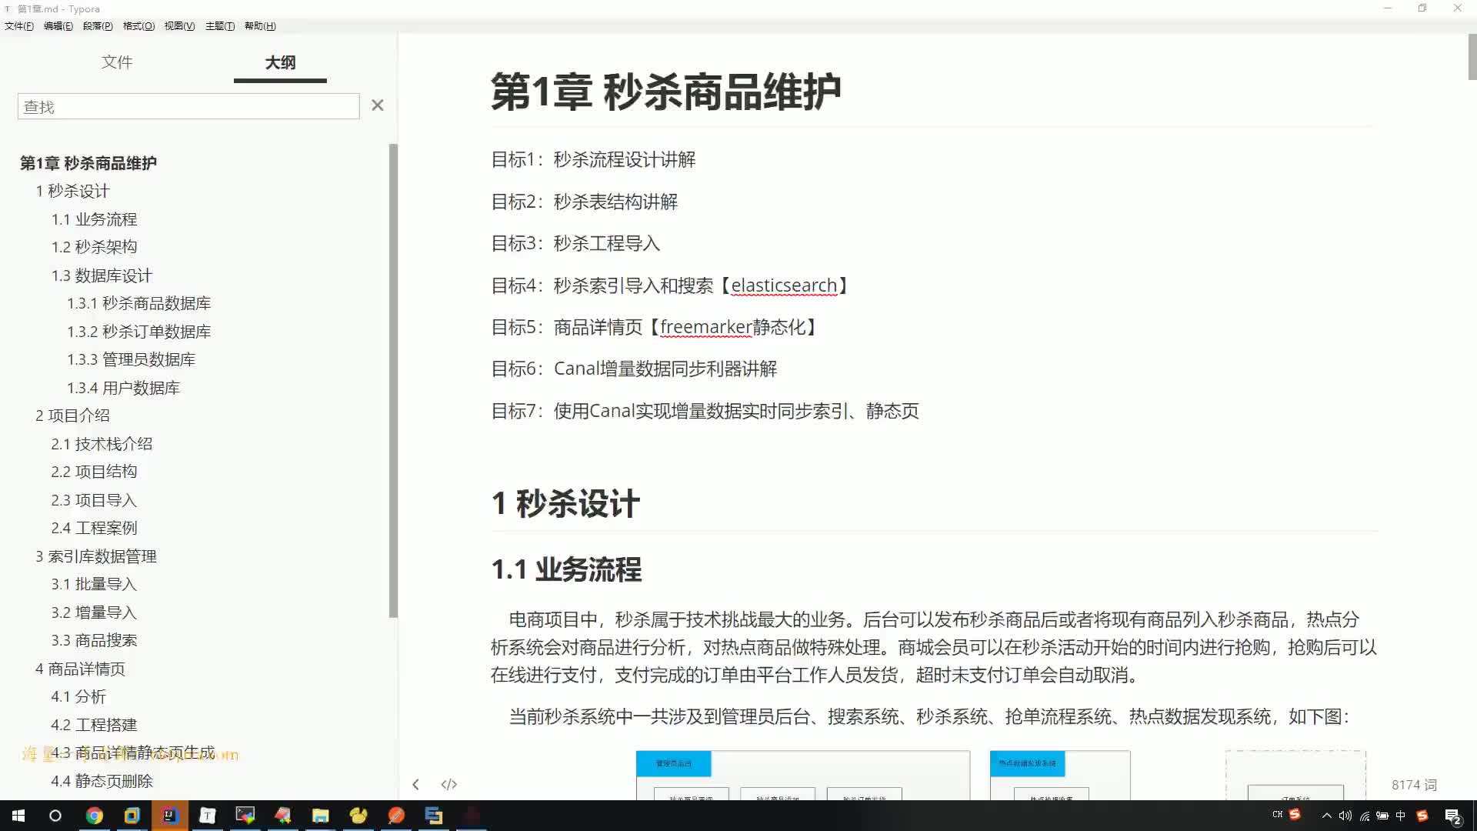
Task: Jump to outline item 4 商品详情页
Action: coord(80,669)
